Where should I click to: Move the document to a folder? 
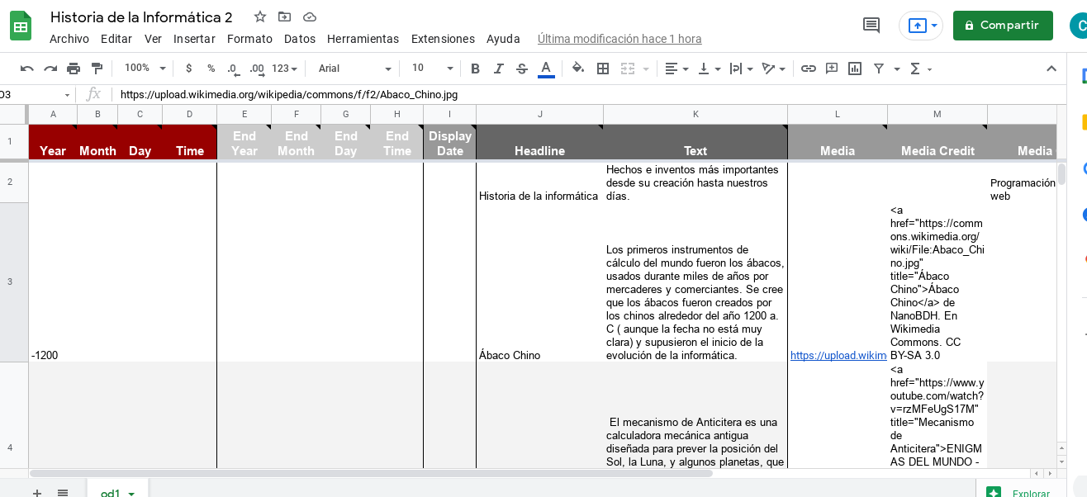click(285, 17)
